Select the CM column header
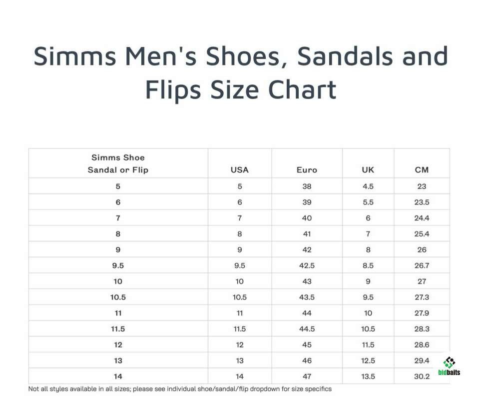 422,170
